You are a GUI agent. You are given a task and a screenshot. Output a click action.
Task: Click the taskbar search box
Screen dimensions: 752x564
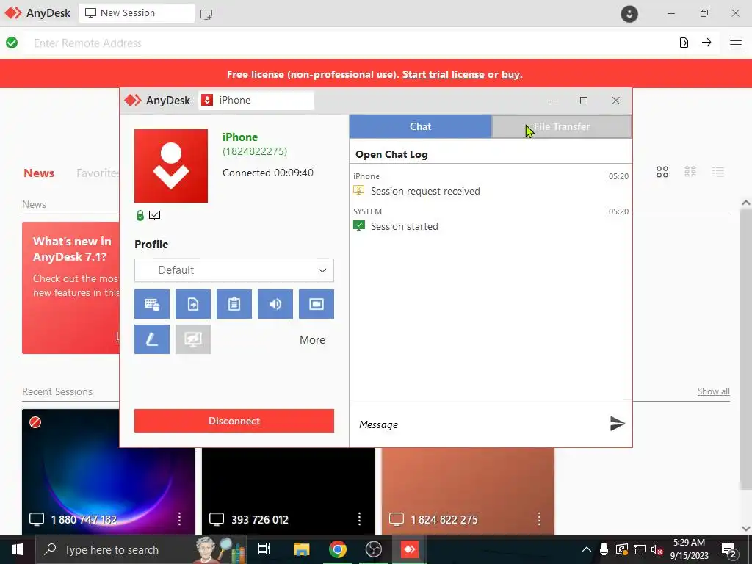141,549
